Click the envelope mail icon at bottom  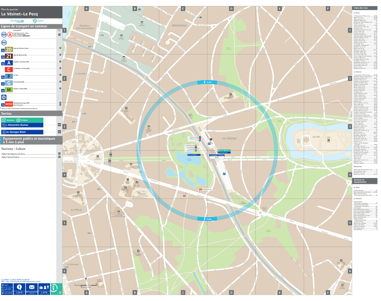tap(31, 287)
